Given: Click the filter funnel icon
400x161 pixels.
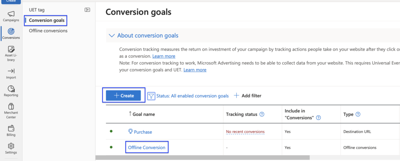Looking at the screenshot, I should click(x=151, y=96).
